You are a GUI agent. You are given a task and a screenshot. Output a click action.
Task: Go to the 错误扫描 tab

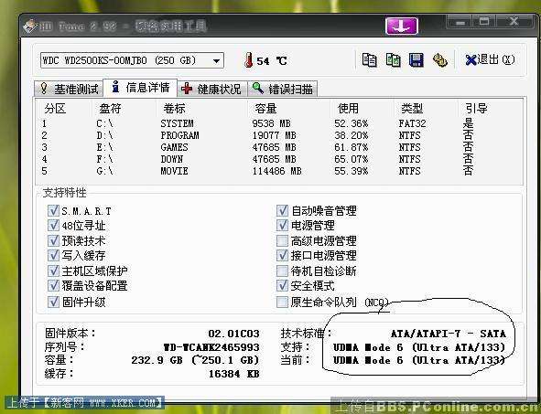tap(282, 89)
